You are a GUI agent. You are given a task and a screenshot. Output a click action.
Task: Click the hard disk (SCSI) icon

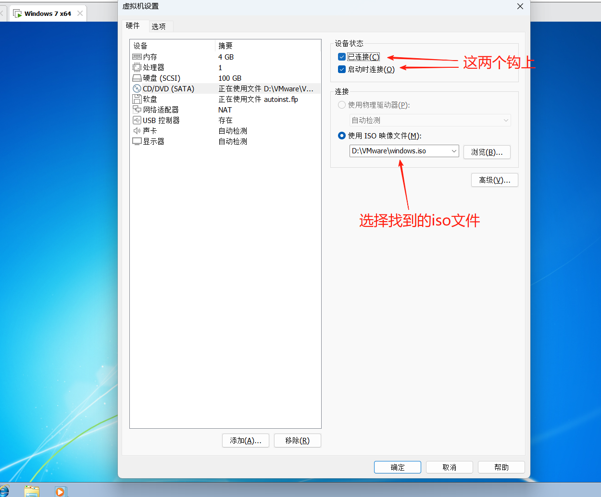click(x=137, y=78)
